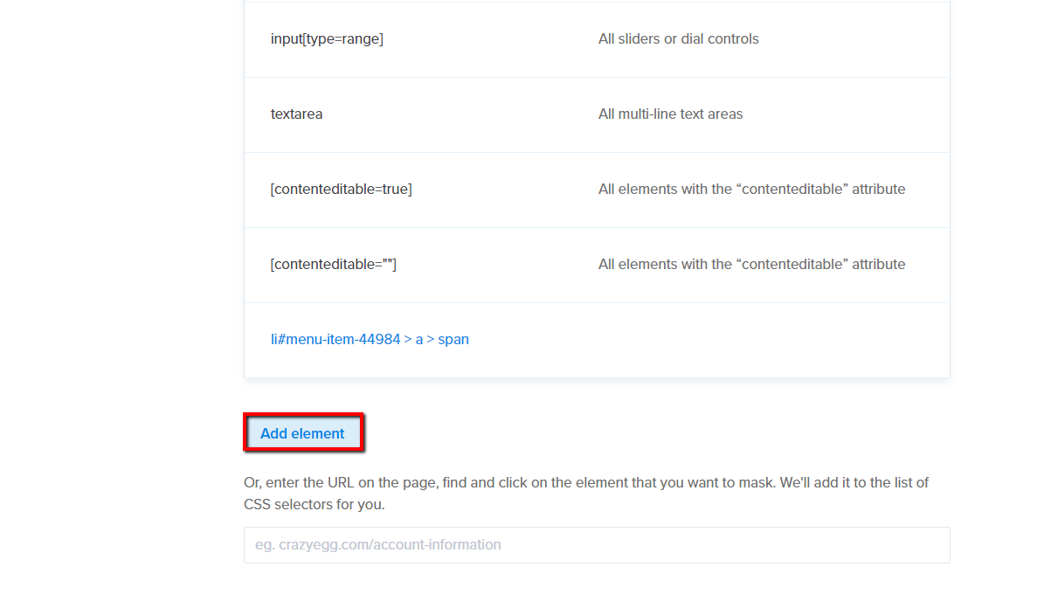
Task: Click contenteditable description in [contenteditable=""] row
Action: pyautogui.click(x=751, y=265)
